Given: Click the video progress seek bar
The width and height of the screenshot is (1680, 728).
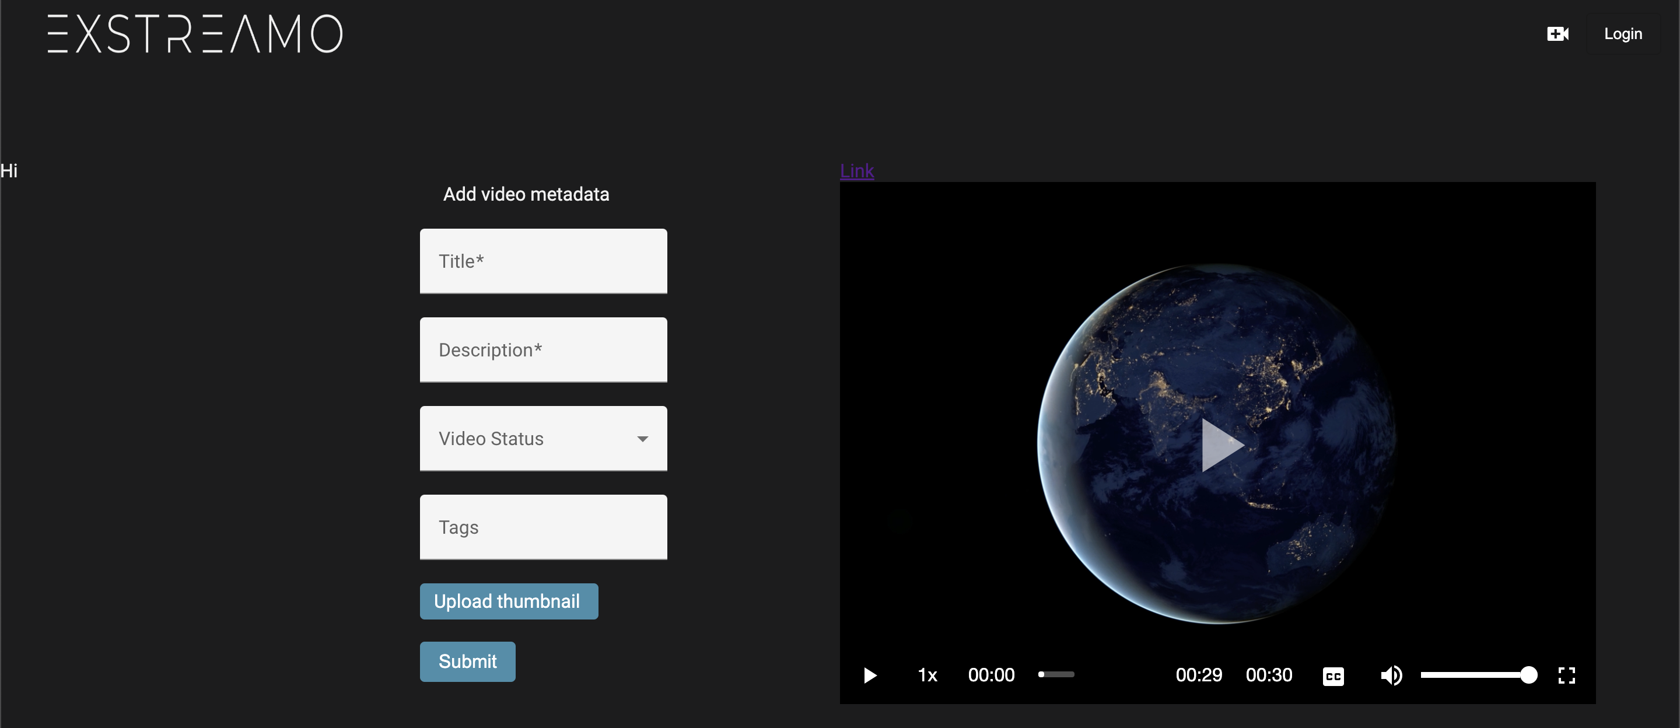Looking at the screenshot, I should (1056, 674).
